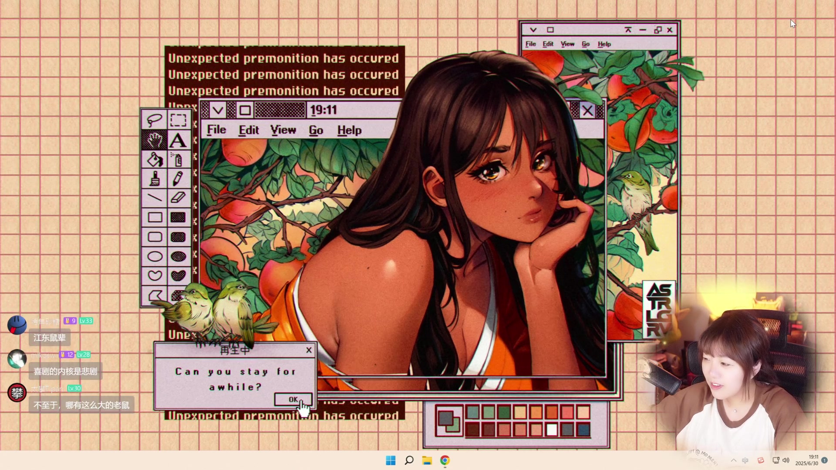Expand the V chevron in the small back window
The height and width of the screenshot is (470, 836).
[533, 30]
